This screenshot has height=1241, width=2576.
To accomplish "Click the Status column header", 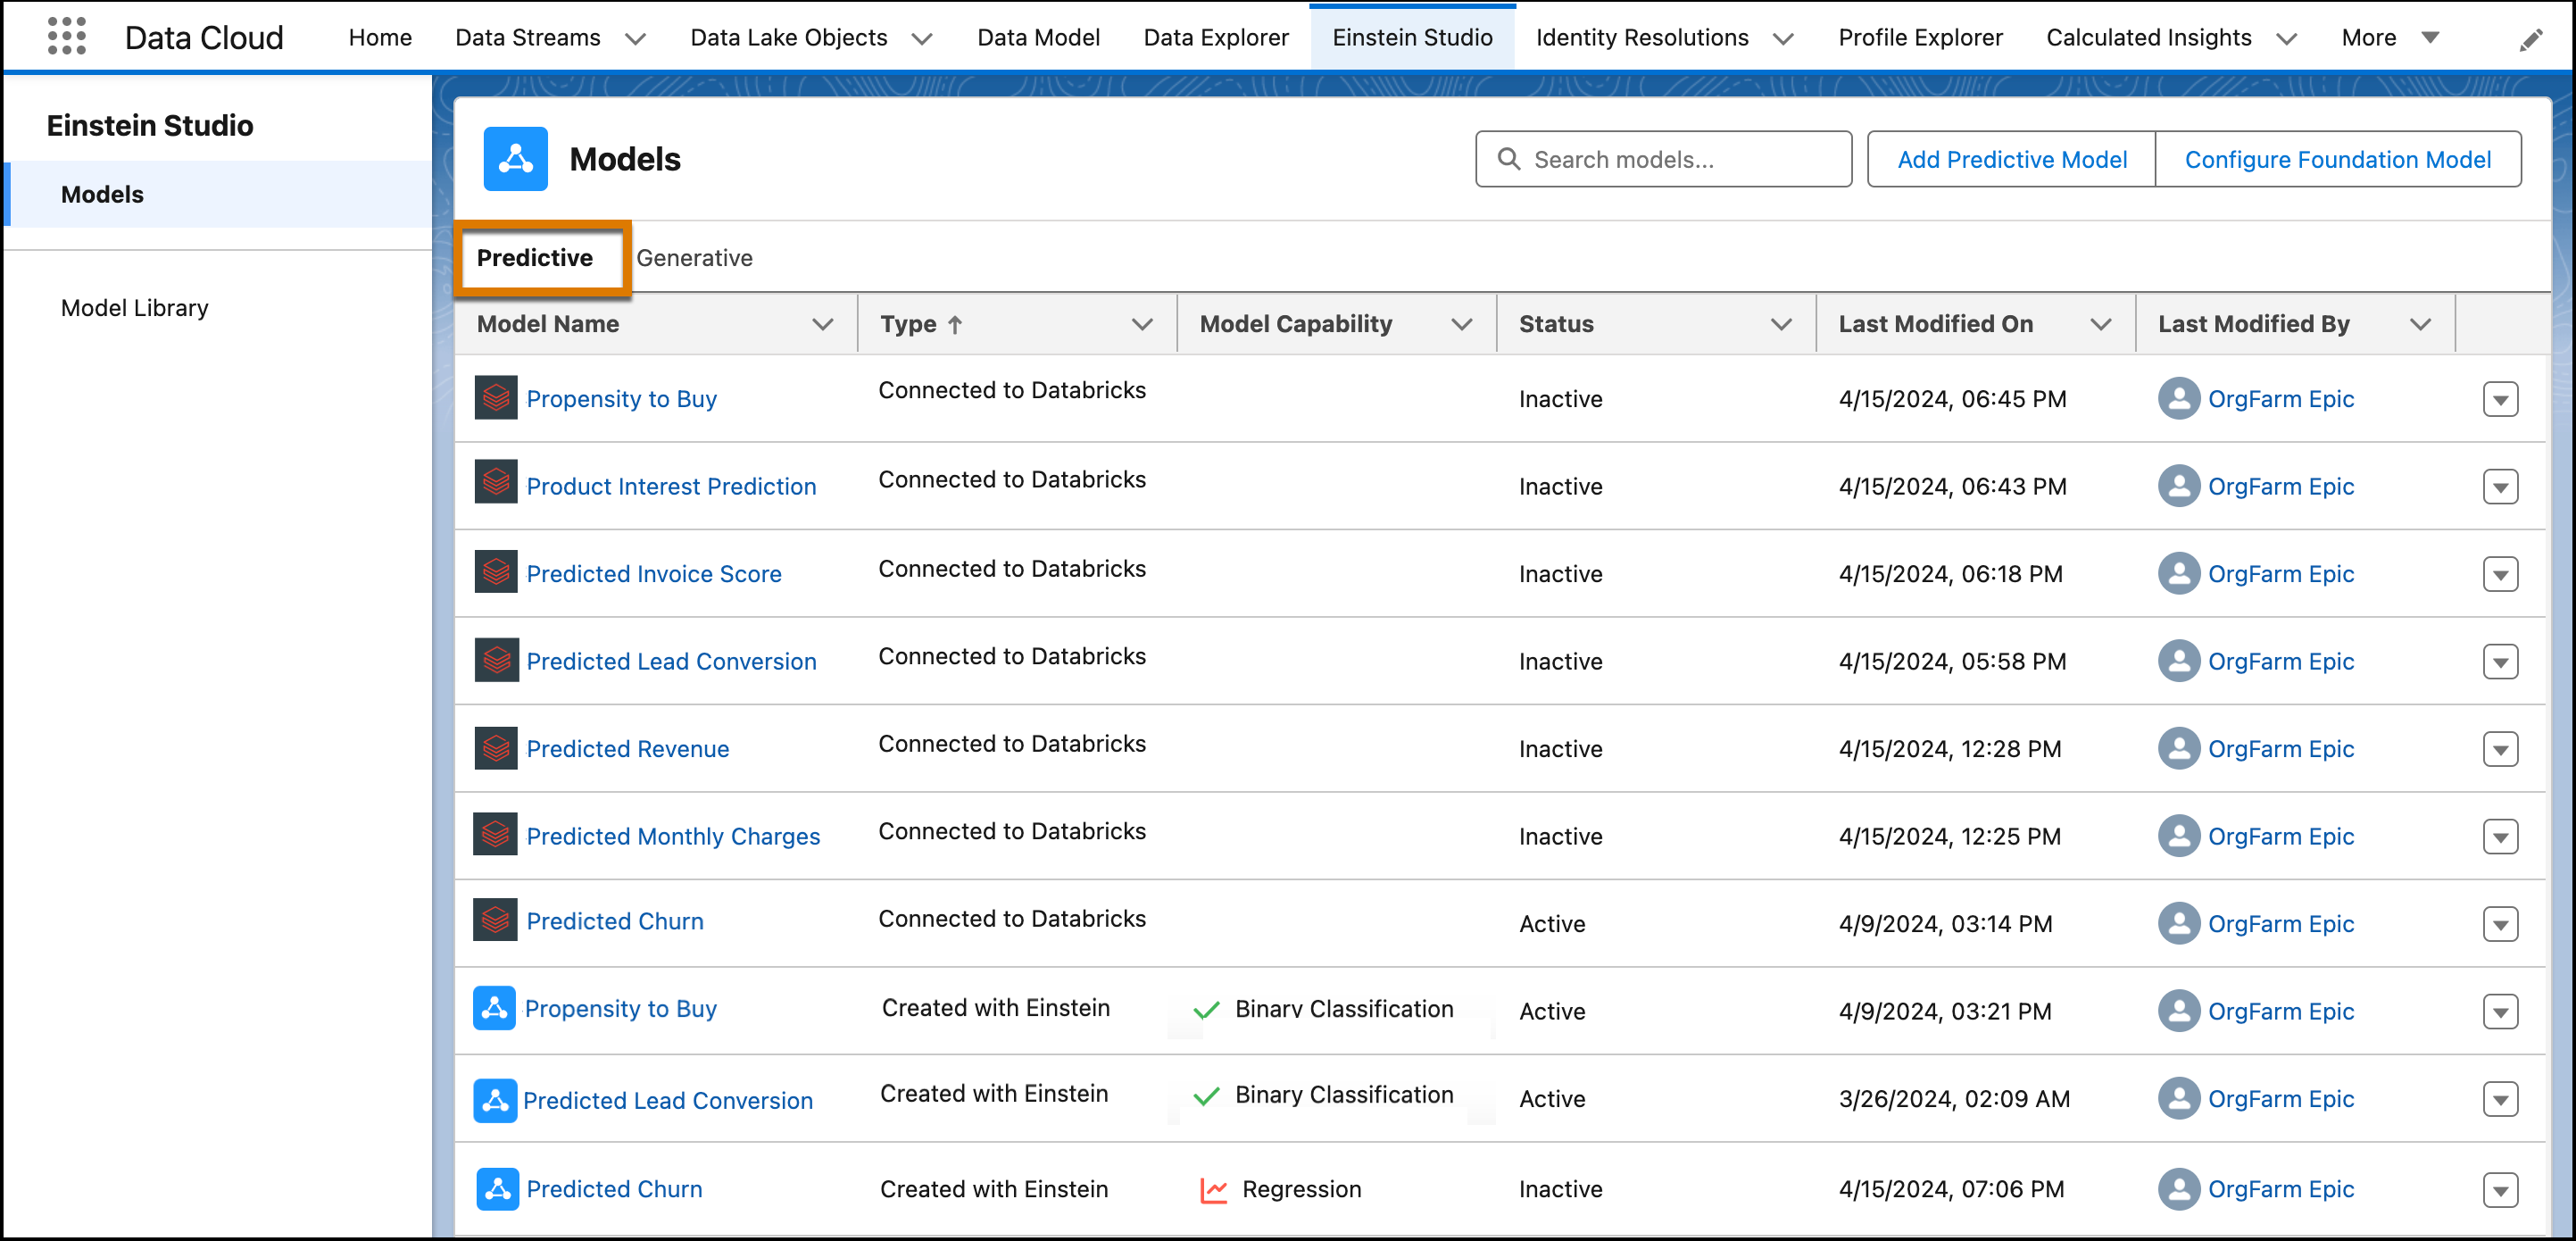I will click(x=1556, y=324).
